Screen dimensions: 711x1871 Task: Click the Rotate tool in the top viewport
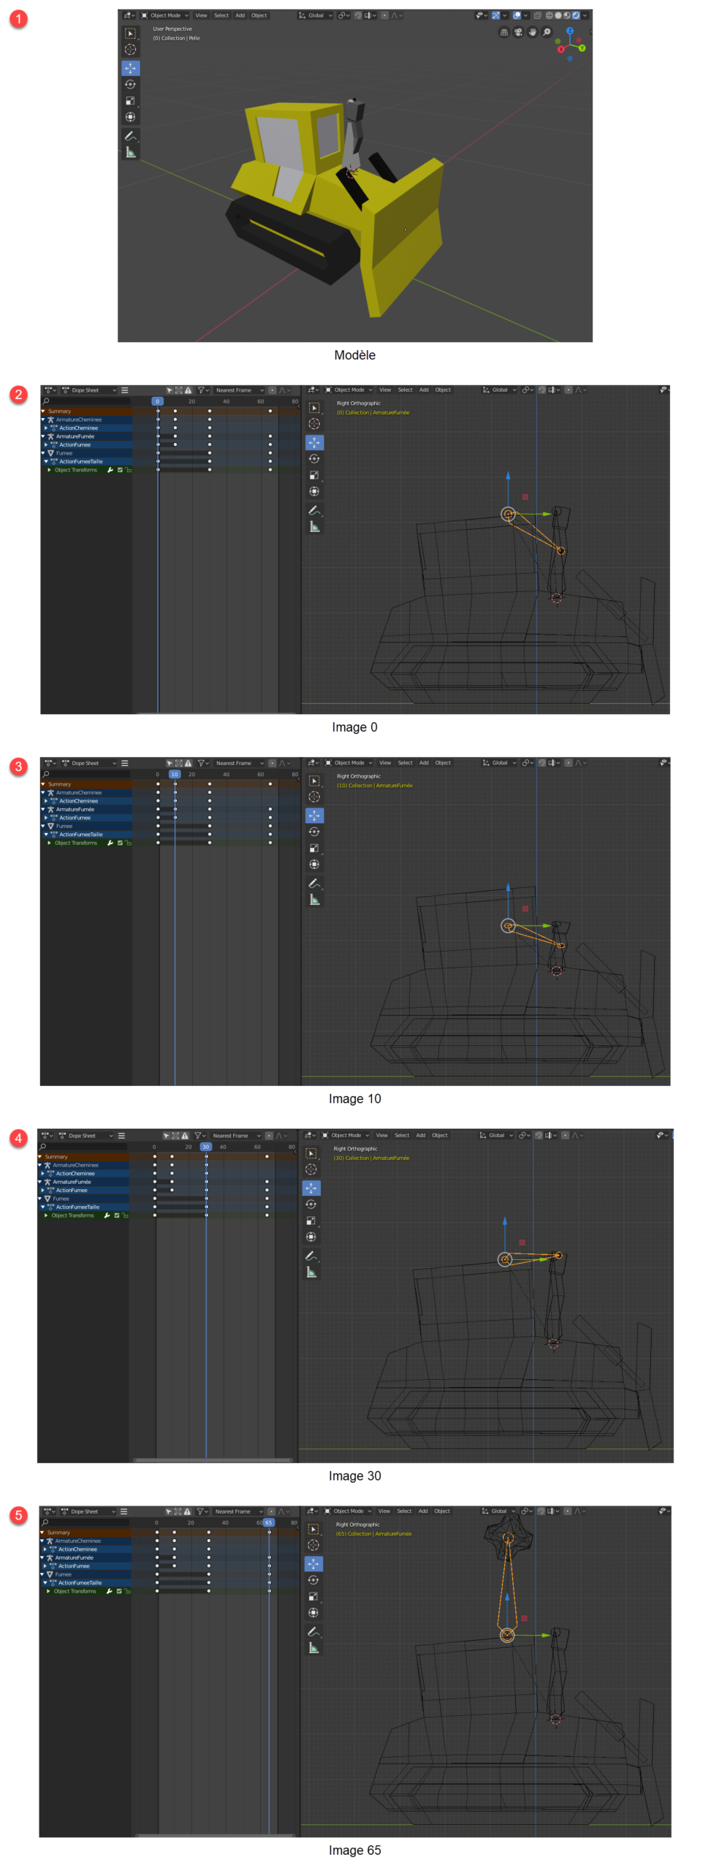130,85
